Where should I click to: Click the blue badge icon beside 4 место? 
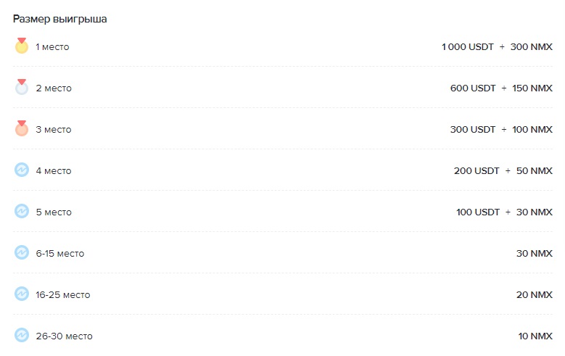pos(22,170)
